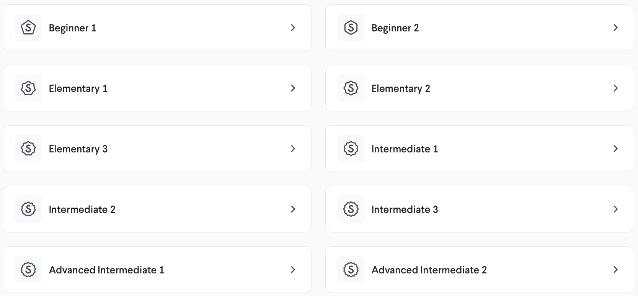Click the Intermediate 2 badge icon

(x=28, y=209)
